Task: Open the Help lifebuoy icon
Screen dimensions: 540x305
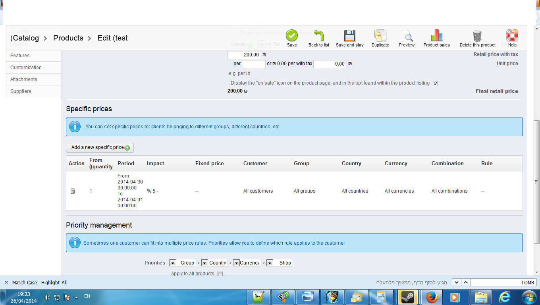Action: click(512, 35)
